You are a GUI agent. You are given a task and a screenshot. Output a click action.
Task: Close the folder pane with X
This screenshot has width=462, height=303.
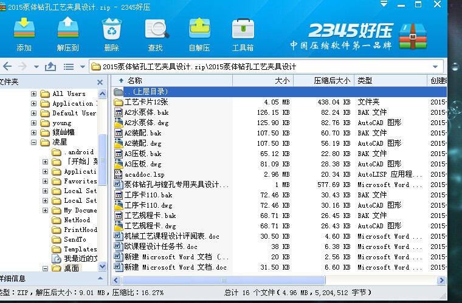(x=100, y=82)
